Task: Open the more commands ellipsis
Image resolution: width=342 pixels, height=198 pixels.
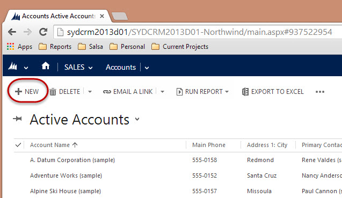Action: coord(320,92)
